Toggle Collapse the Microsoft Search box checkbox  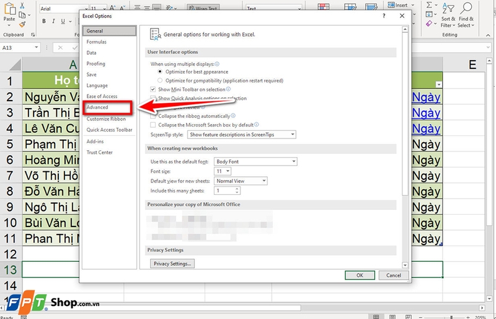coord(153,125)
